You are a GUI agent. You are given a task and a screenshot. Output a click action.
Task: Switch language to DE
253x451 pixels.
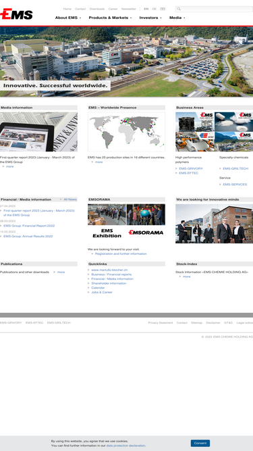tap(154, 9)
